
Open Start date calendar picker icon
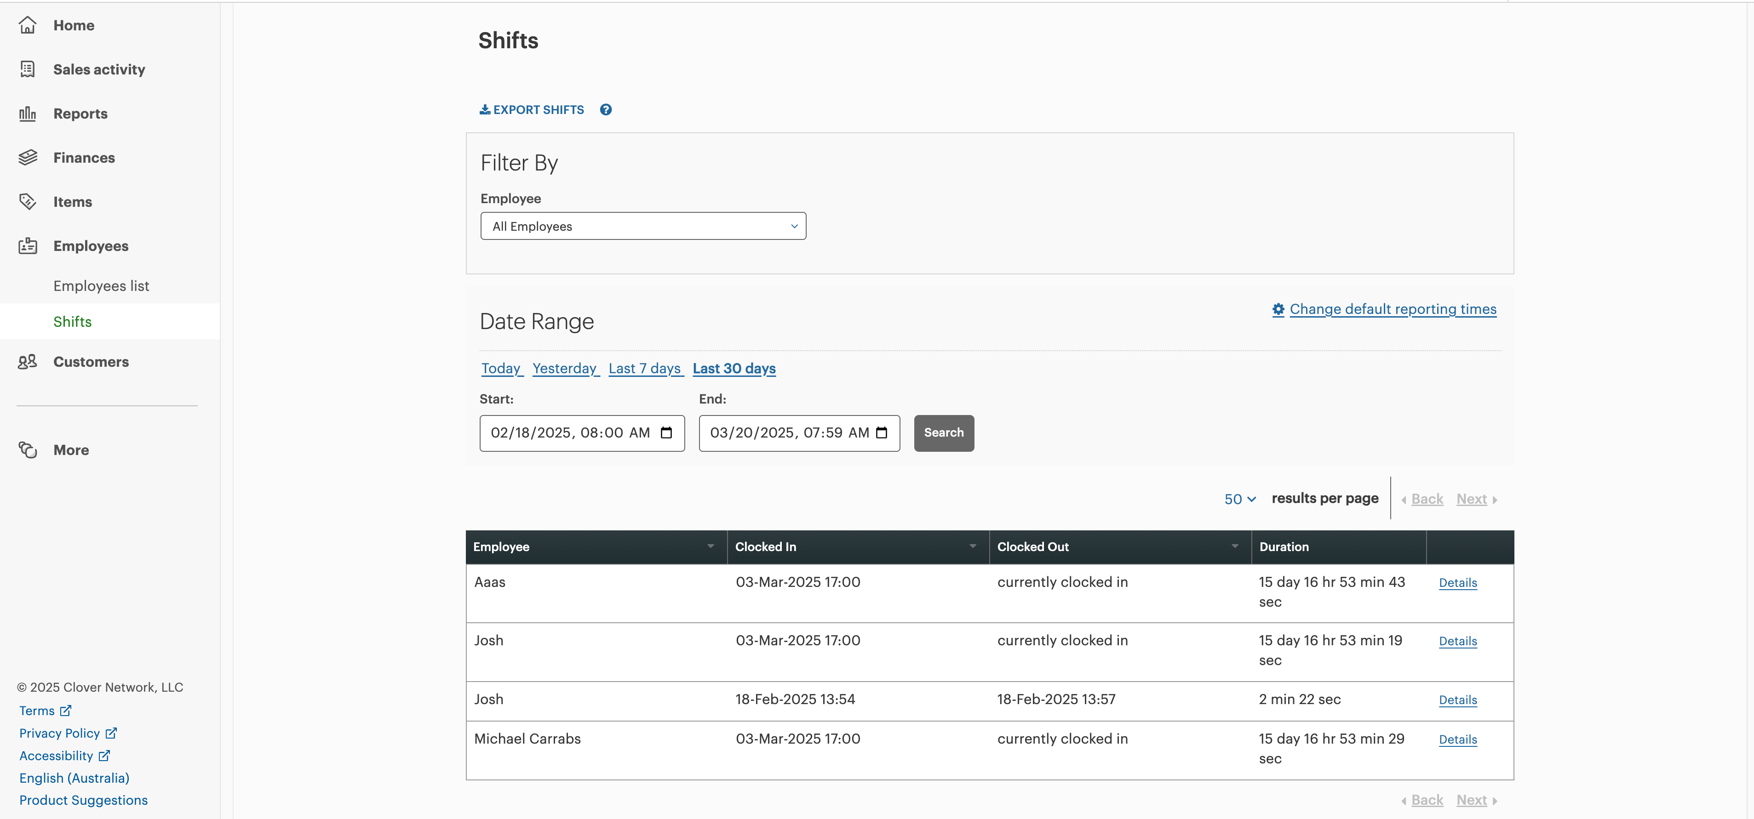(666, 432)
